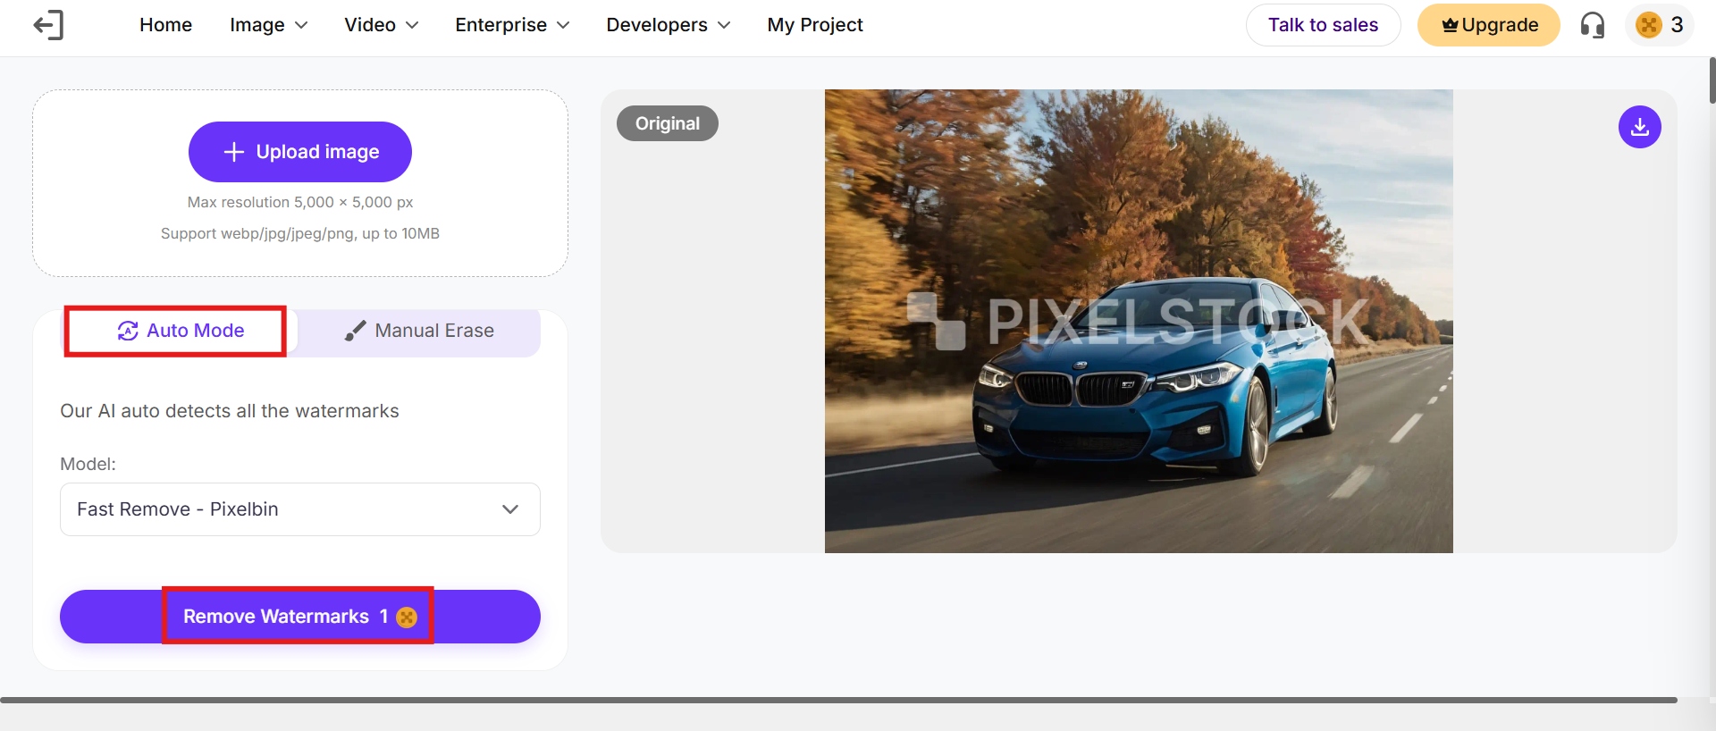The image size is (1716, 731).
Task: Click the exit/back arrow icon
Action: [x=48, y=25]
